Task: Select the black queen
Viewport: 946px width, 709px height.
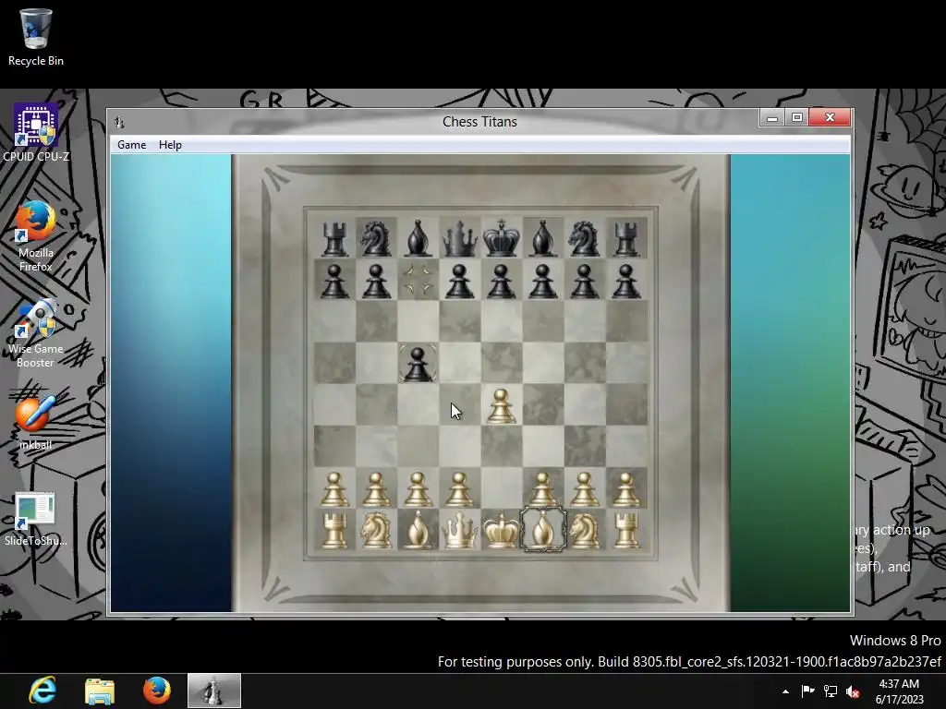Action: [460, 238]
